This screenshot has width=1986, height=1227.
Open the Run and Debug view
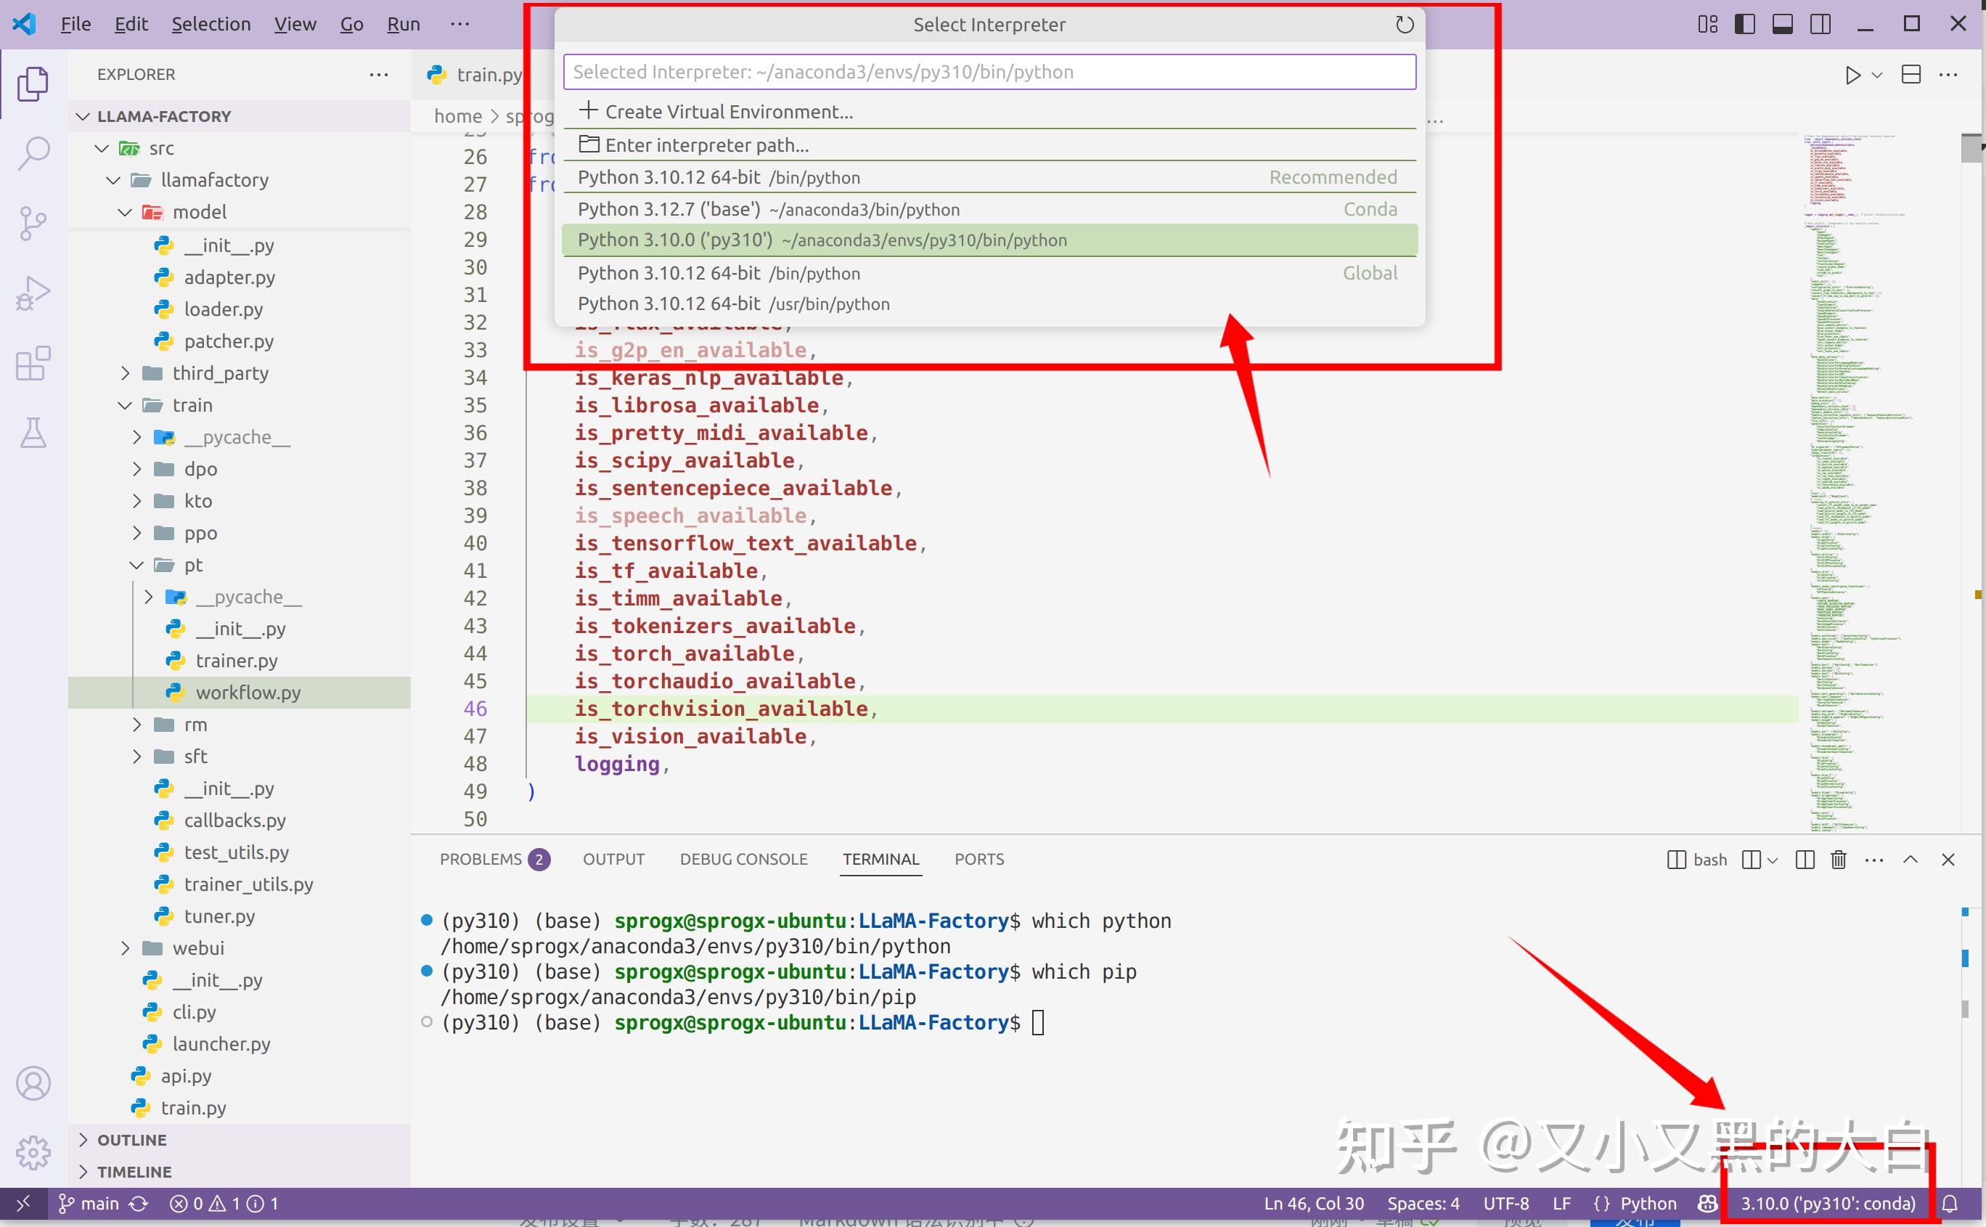click(x=33, y=293)
